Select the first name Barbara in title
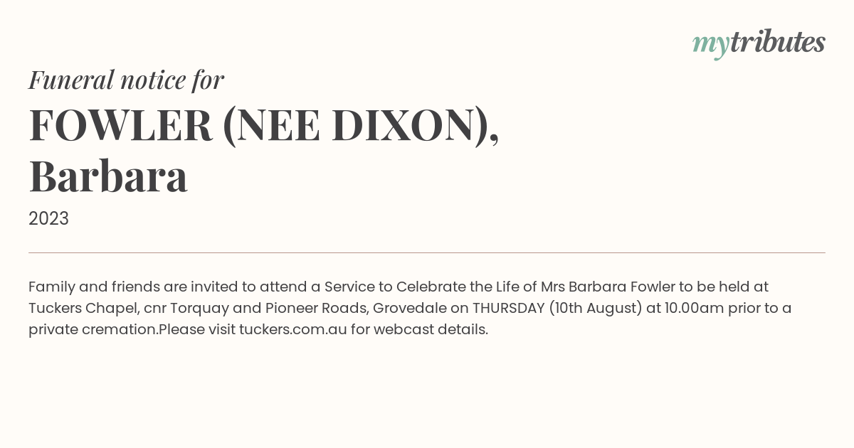The height and width of the screenshot is (448, 854). click(x=108, y=177)
